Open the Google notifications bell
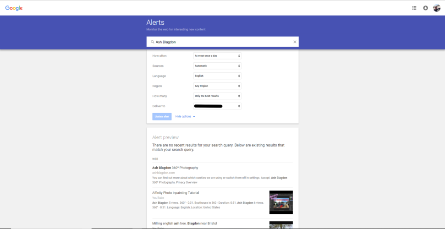The image size is (445, 229). click(x=425, y=8)
